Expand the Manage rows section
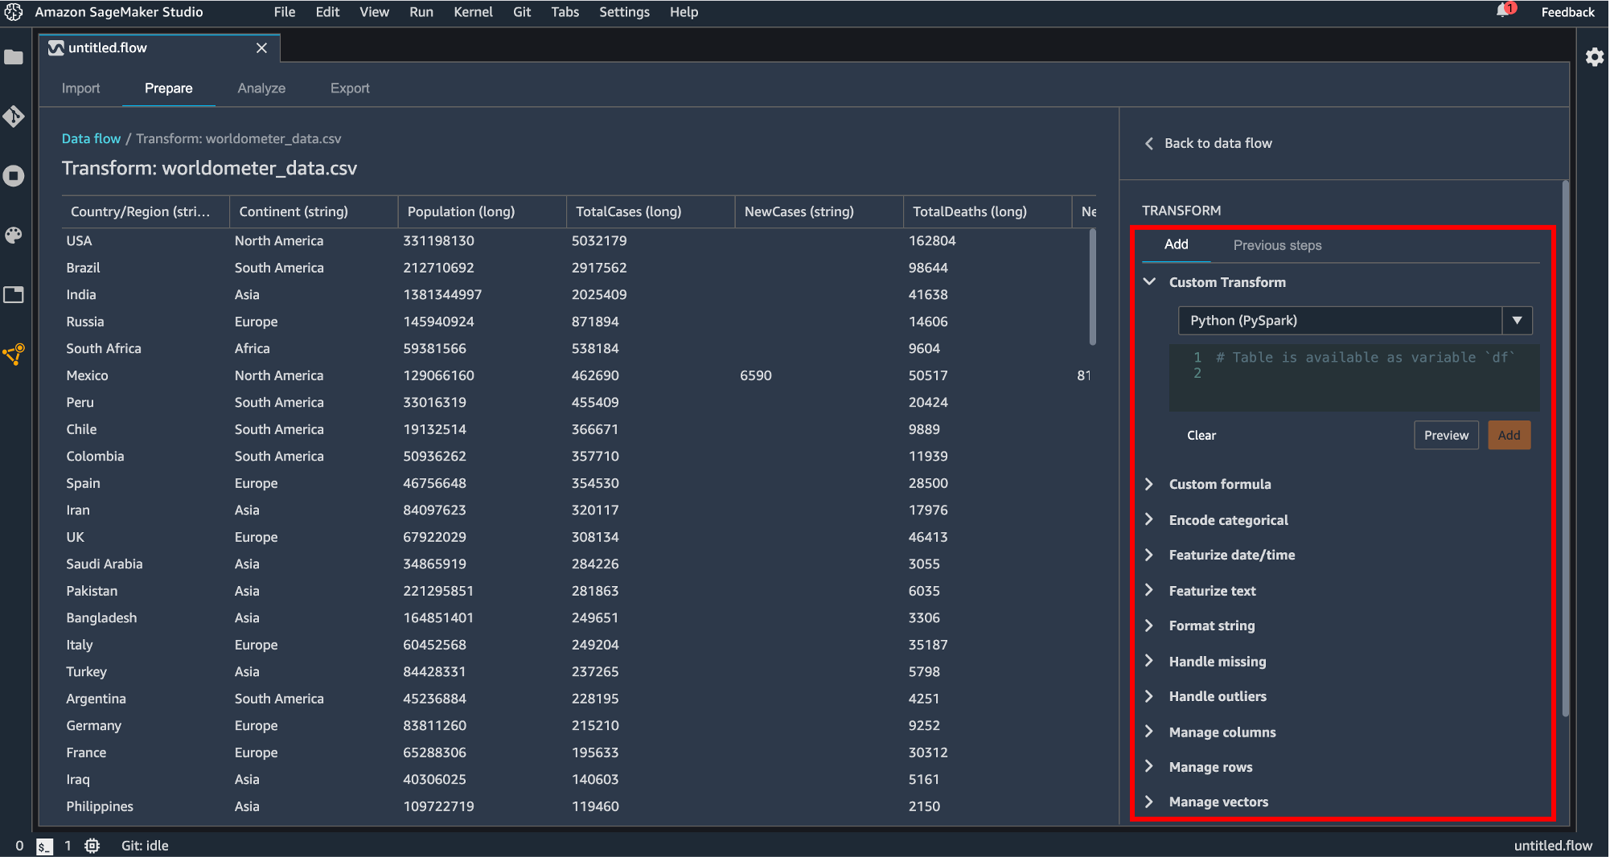This screenshot has width=1610, height=857. (1150, 767)
